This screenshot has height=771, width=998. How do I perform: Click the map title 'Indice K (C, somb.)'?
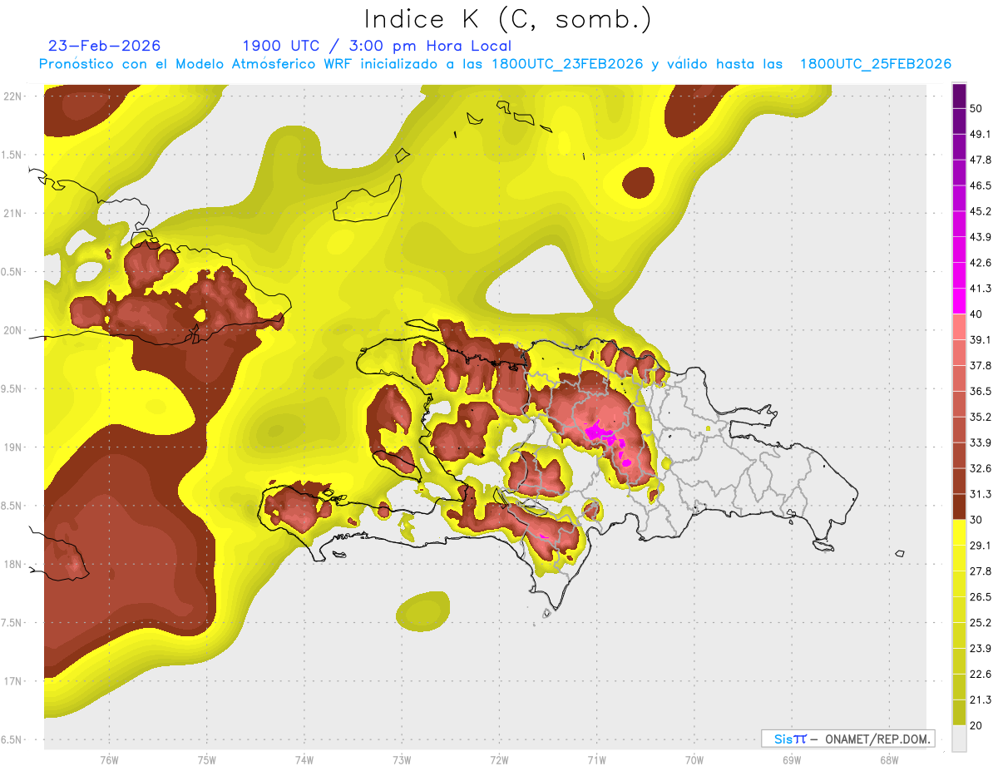click(x=506, y=19)
